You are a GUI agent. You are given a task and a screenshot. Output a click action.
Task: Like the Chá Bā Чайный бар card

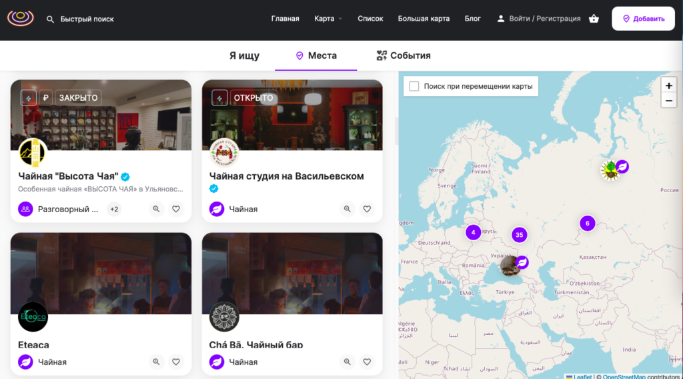point(368,362)
